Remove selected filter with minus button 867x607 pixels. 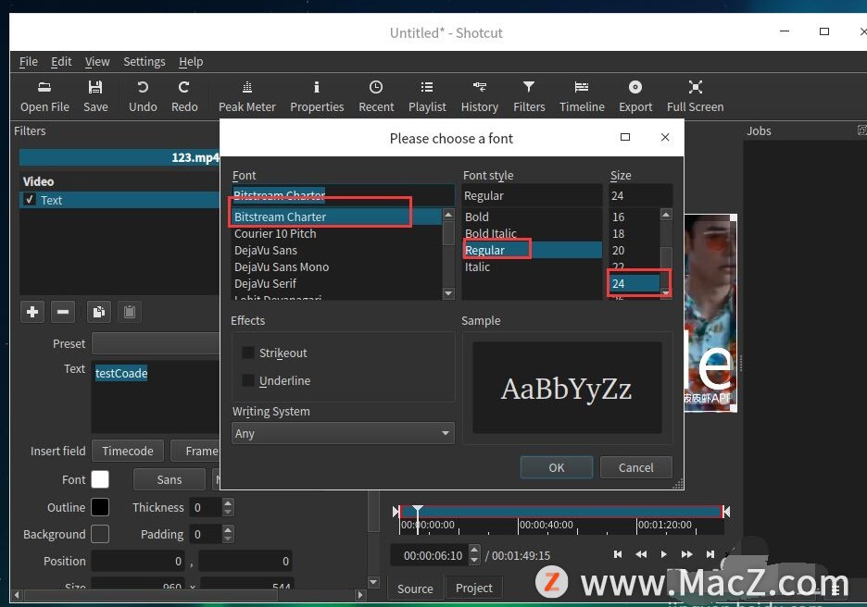pyautogui.click(x=63, y=312)
